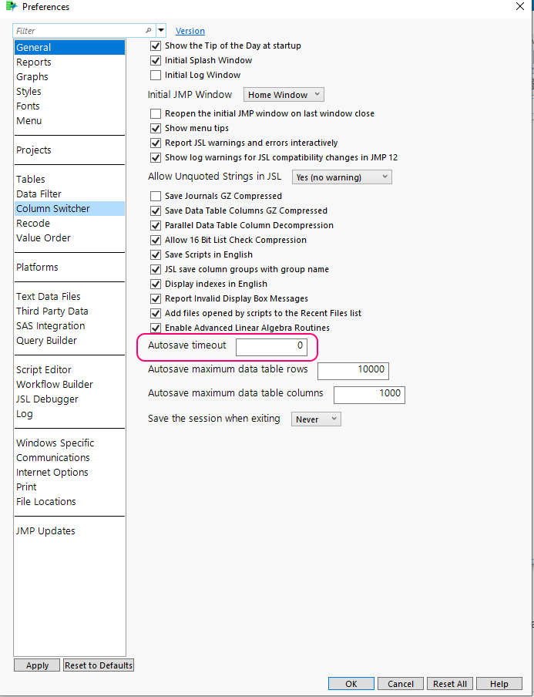Toggle Show log warnings for JSL compatibility
534x697 pixels.
click(x=156, y=158)
